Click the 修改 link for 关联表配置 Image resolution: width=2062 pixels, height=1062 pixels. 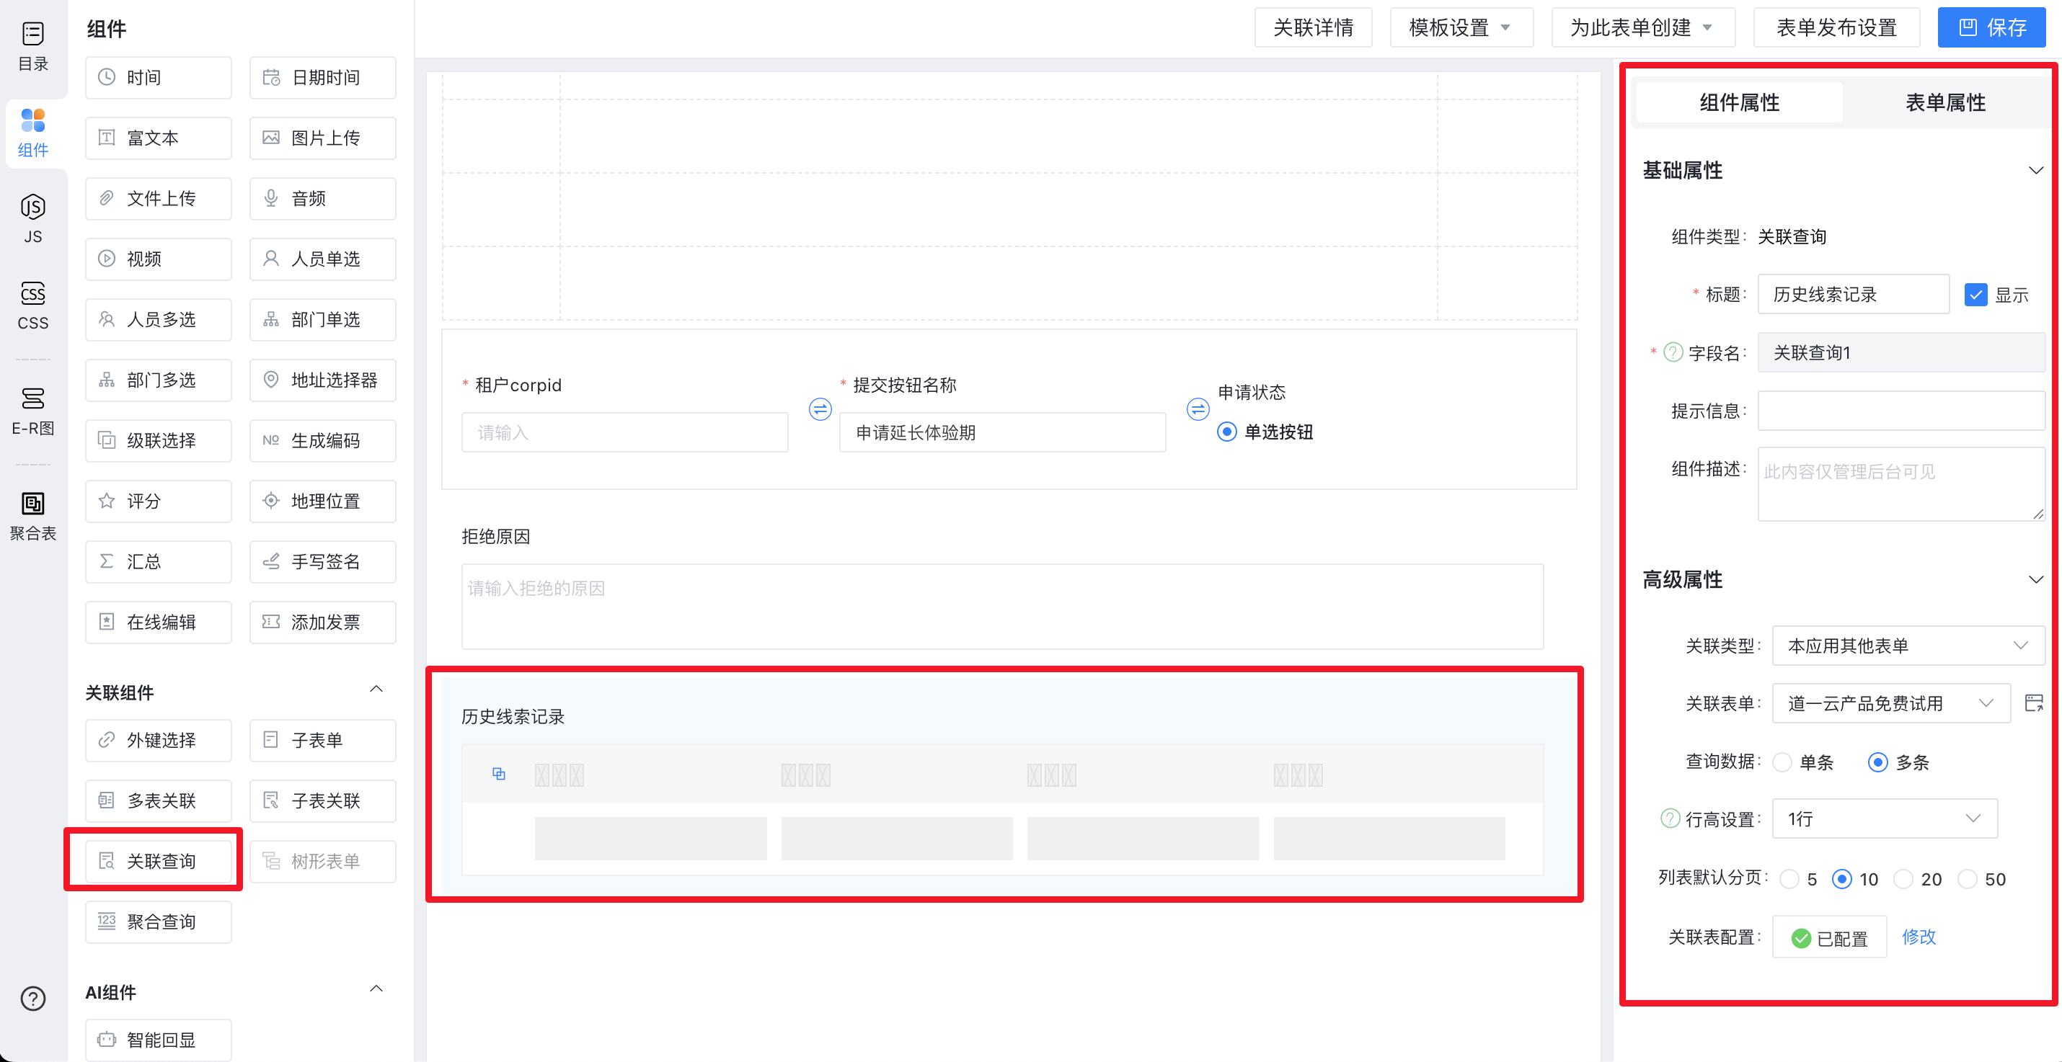(x=1919, y=937)
